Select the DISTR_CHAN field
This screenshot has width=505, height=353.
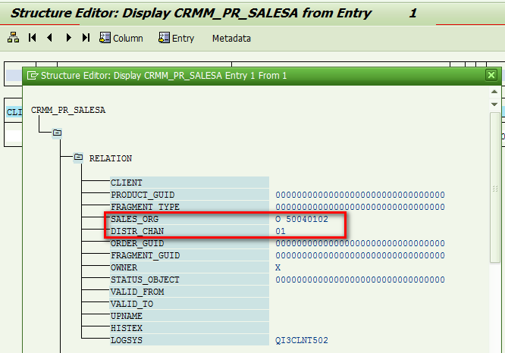pos(190,231)
